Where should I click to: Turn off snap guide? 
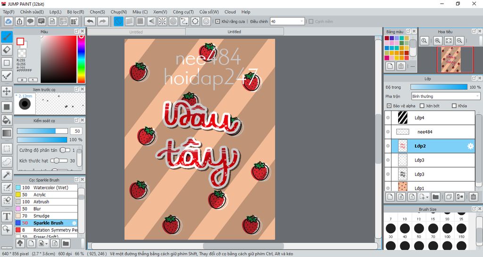tap(118, 21)
